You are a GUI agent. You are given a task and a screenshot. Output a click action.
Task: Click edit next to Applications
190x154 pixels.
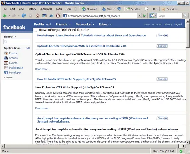click(28, 48)
